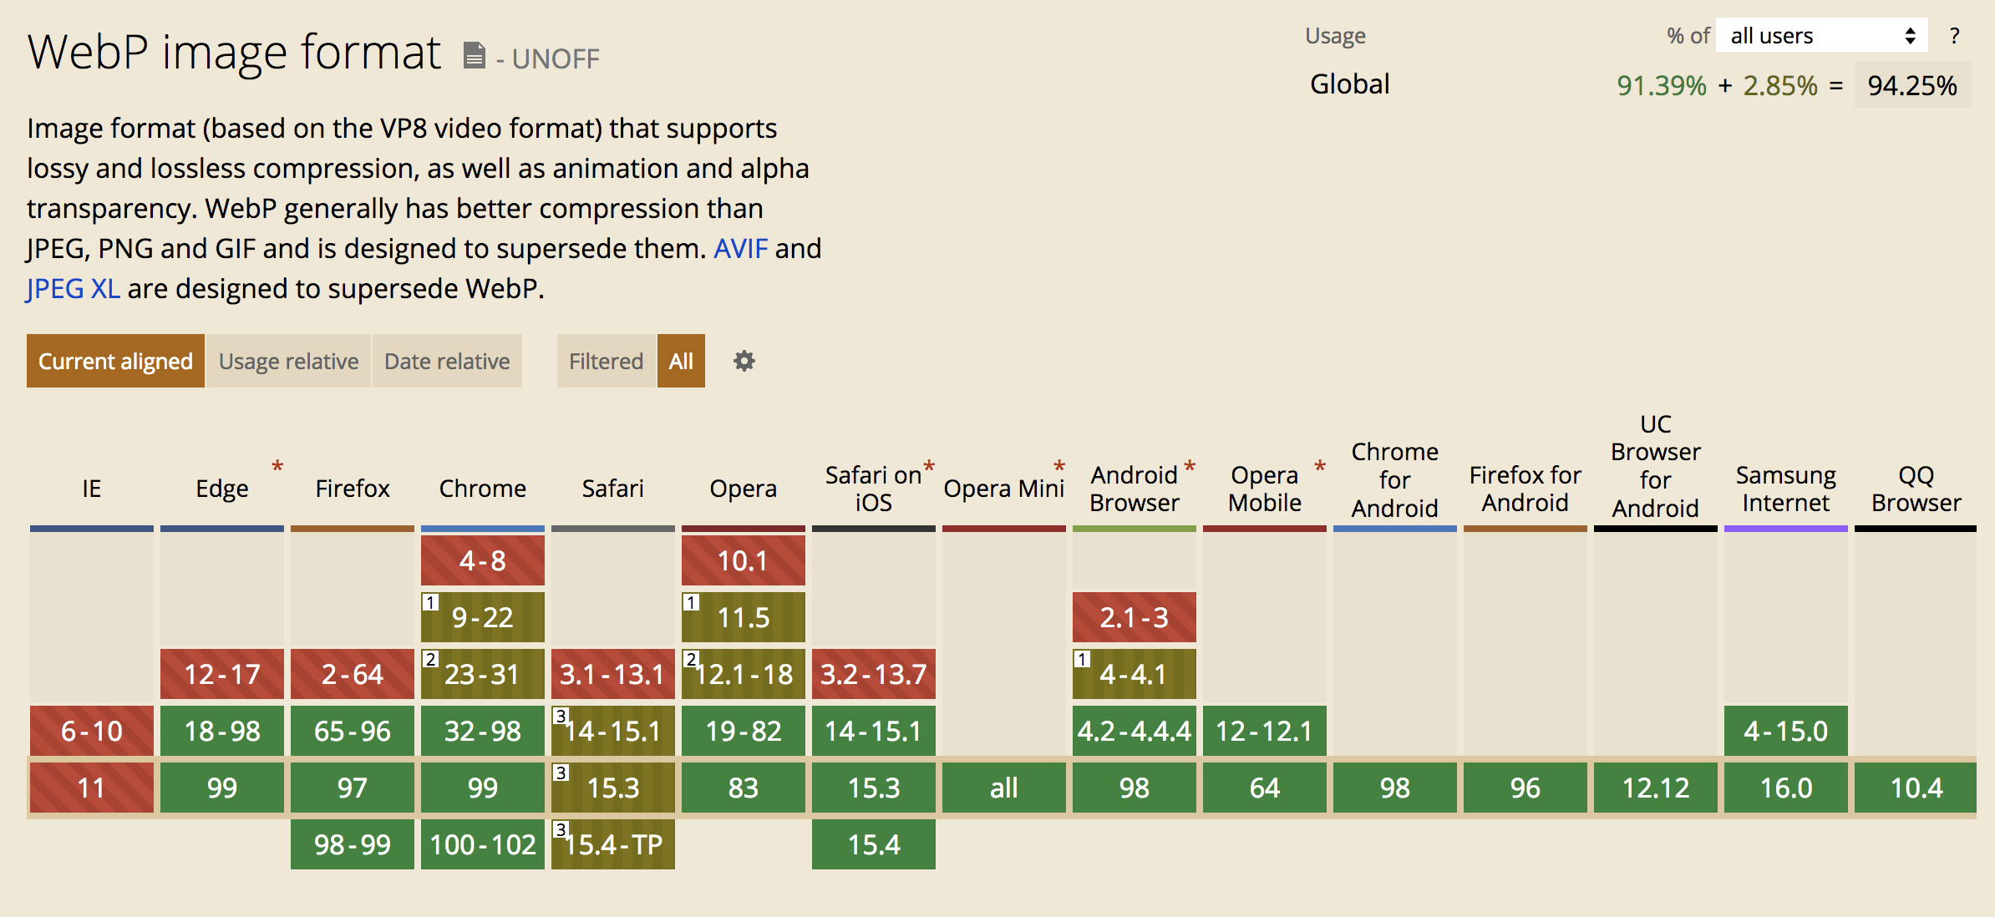Viewport: 1995px width, 917px height.
Task: Select the Date relative tab
Action: [x=447, y=361]
